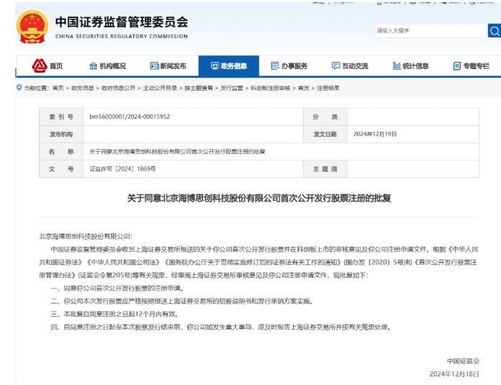This screenshot has width=501, height=385.
Task: Click the 索引号 table label
Action: [61, 117]
